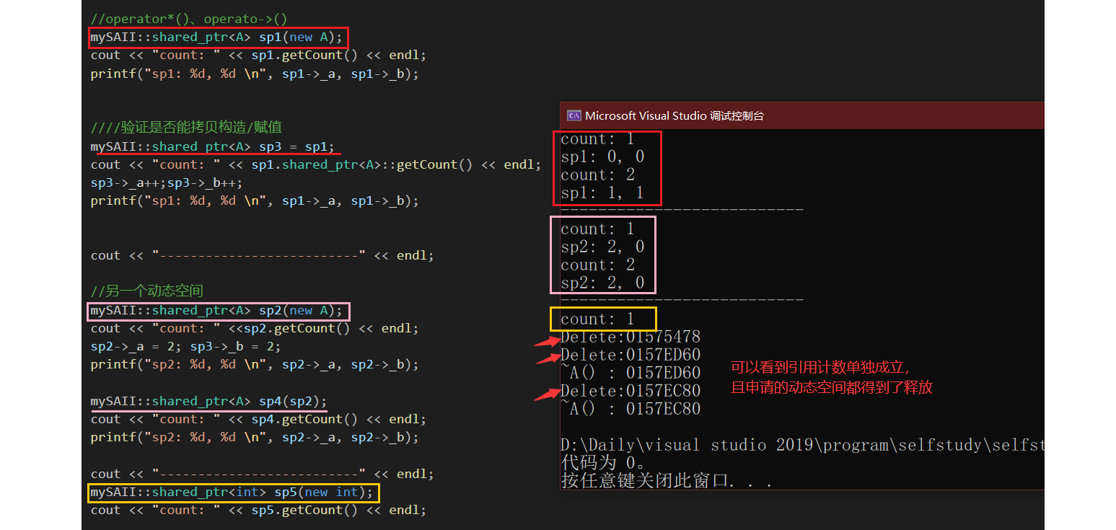Select console output sp1: 0, 0
Screen dimensions: 1116x530
coord(602,156)
